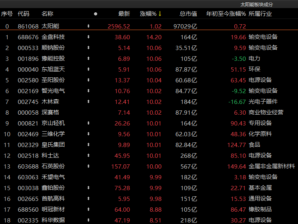Viewport: 298px width, 224px height.
Task: Click the marker icon in 科士达 row
Action: coord(88,156)
